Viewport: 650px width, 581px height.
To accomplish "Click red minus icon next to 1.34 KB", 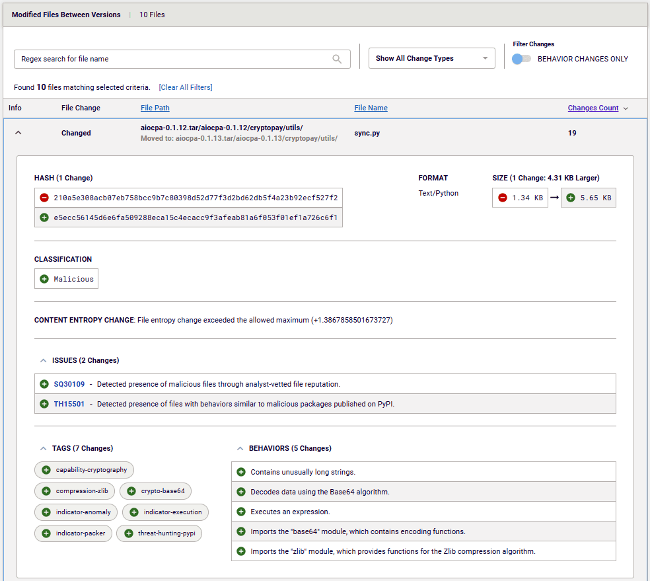I will click(503, 198).
